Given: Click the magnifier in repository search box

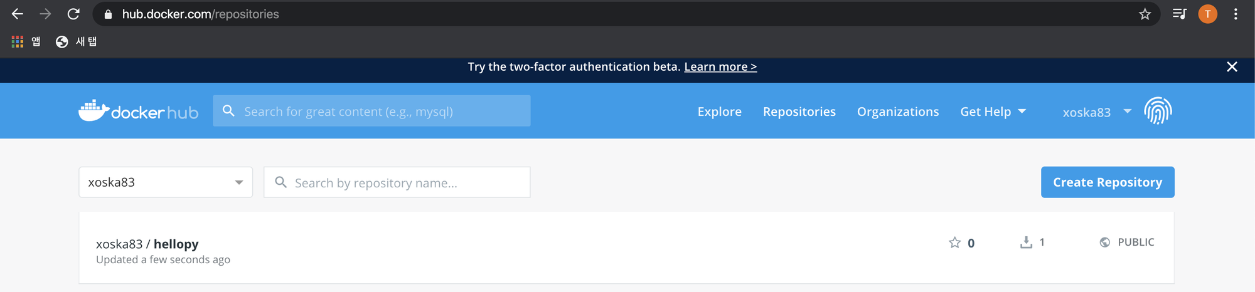Looking at the screenshot, I should coord(281,182).
